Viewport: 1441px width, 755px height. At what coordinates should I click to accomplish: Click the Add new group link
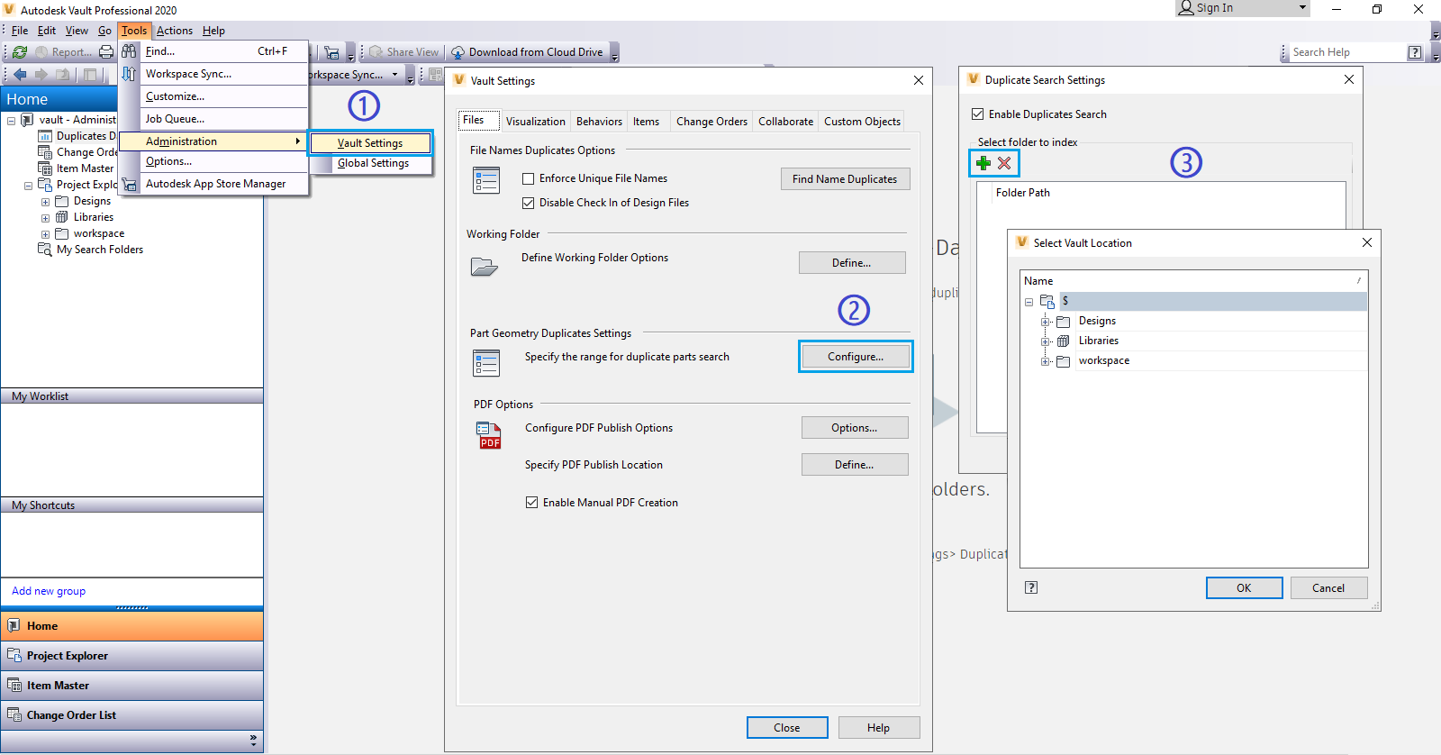click(49, 591)
